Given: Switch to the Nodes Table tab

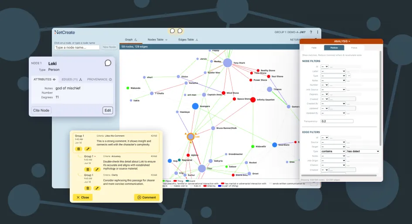Looking at the screenshot, I should 157,40.
